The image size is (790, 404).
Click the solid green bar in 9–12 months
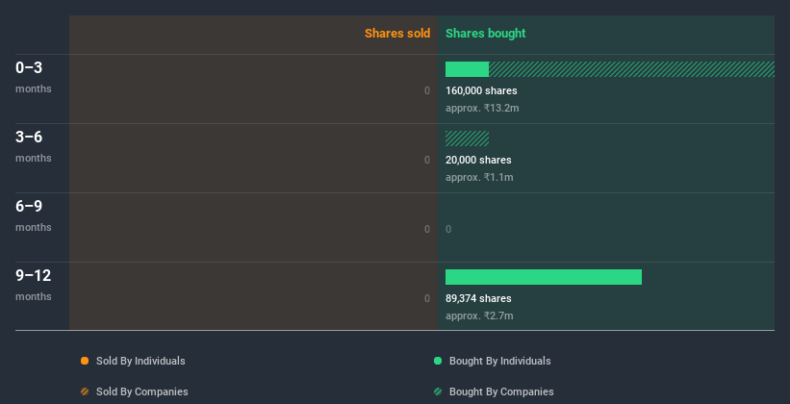coord(544,277)
